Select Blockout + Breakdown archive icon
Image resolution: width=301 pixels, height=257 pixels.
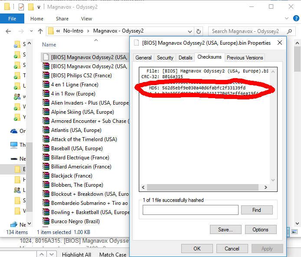point(46,194)
